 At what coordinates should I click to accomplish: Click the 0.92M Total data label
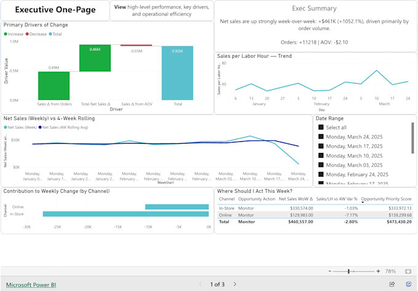point(177,51)
